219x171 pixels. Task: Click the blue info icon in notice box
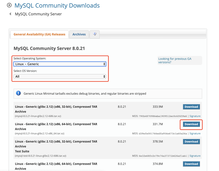(x=18, y=93)
